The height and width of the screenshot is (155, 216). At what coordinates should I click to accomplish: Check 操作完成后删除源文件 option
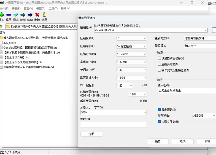[159, 70]
